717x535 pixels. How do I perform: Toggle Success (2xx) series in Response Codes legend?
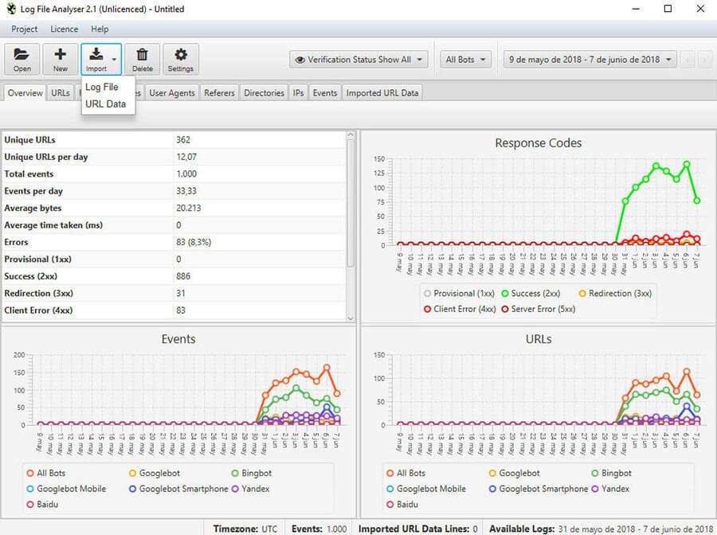(x=531, y=293)
